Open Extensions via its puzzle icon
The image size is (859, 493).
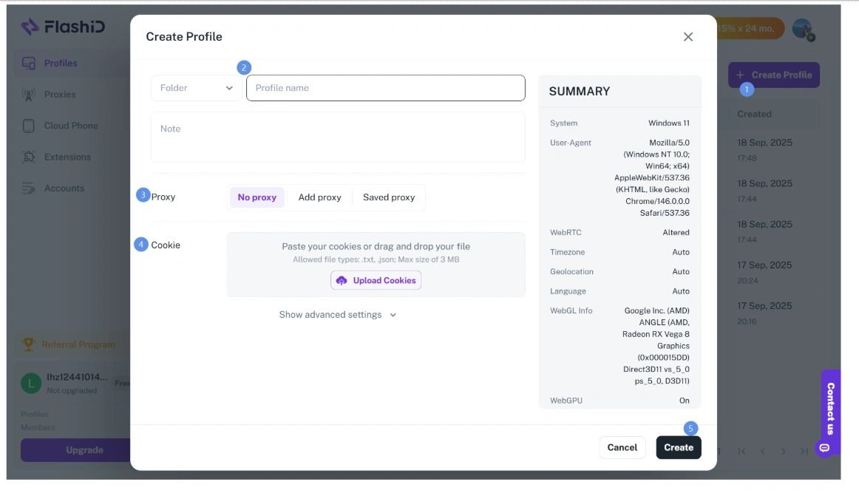coord(29,157)
